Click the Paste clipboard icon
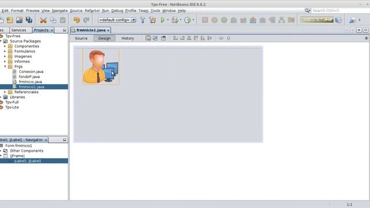 click(x=63, y=20)
